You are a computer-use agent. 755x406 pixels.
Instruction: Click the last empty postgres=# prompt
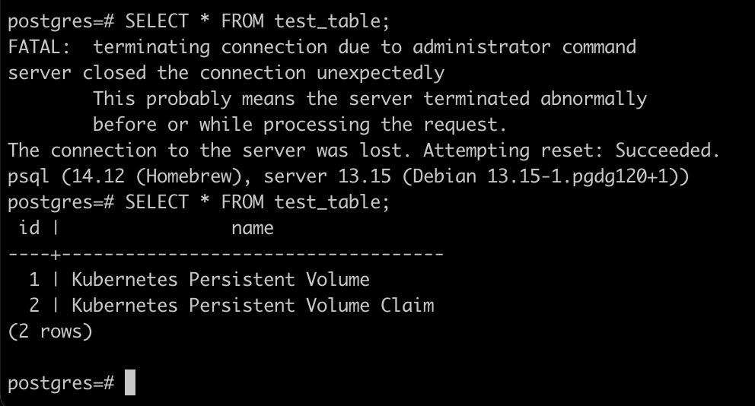pyautogui.click(x=61, y=383)
